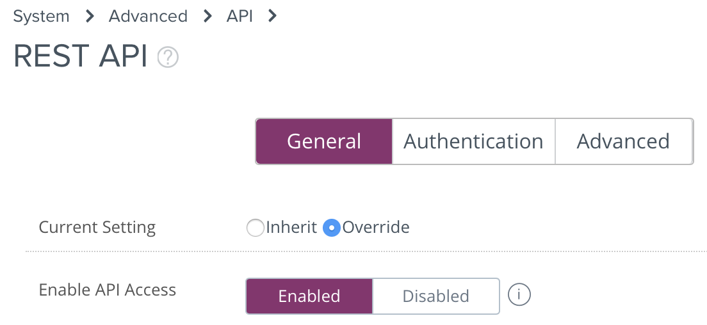The height and width of the screenshot is (325, 707).
Task: Navigate to Advanced in the breadcrumb path
Action: [148, 16]
